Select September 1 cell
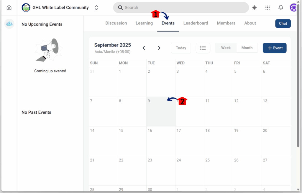 pyautogui.click(x=132, y=82)
